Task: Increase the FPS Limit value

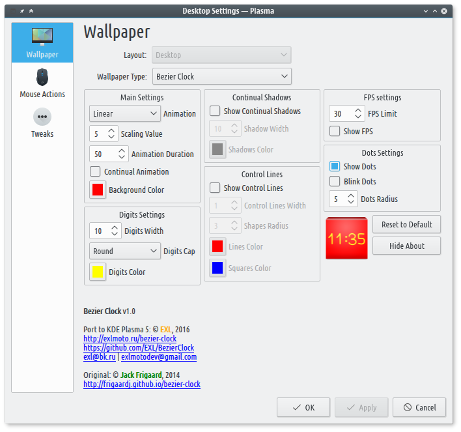Action: (358, 110)
